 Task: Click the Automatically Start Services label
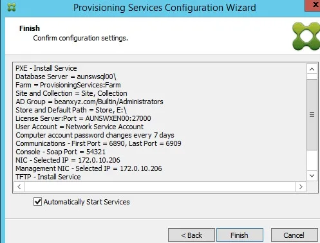pyautogui.click(x=86, y=202)
